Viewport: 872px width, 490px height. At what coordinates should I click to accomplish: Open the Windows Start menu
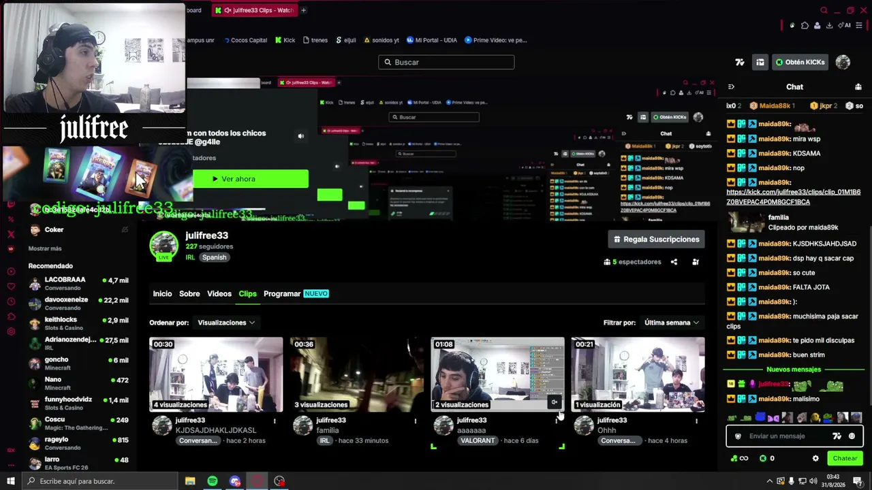click(11, 481)
